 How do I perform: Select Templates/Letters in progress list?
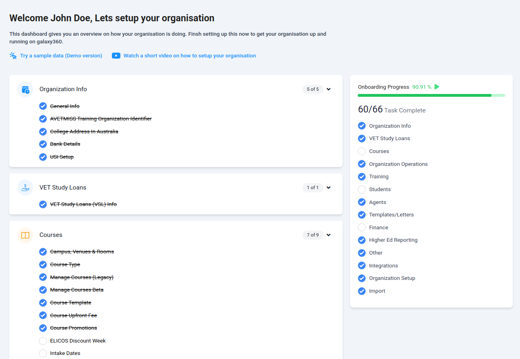pos(391,215)
